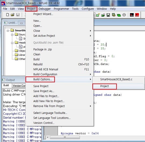Collapse the Source Files tree node
The image size is (145, 142).
point(12,35)
